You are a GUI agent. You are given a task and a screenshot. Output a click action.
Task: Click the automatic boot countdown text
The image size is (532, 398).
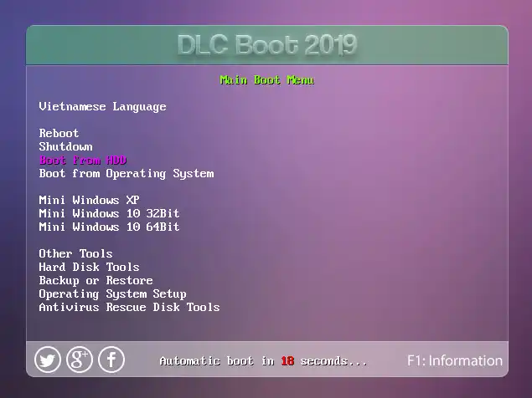click(x=263, y=361)
